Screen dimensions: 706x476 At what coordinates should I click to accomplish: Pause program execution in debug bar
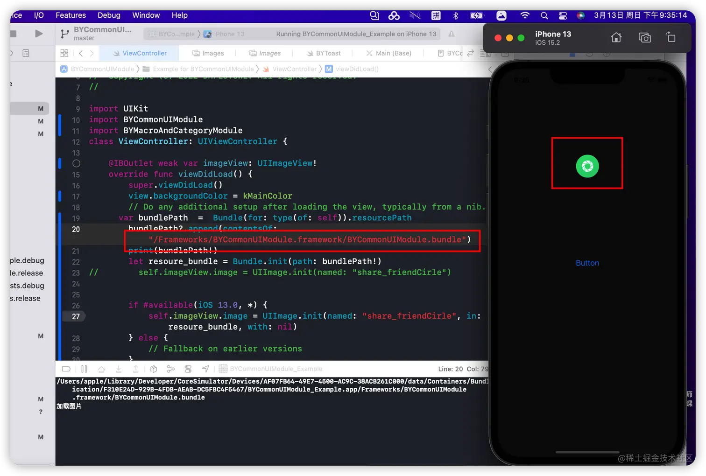(x=84, y=369)
